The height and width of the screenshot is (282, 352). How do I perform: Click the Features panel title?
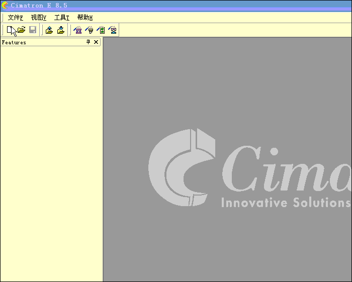pos(14,42)
